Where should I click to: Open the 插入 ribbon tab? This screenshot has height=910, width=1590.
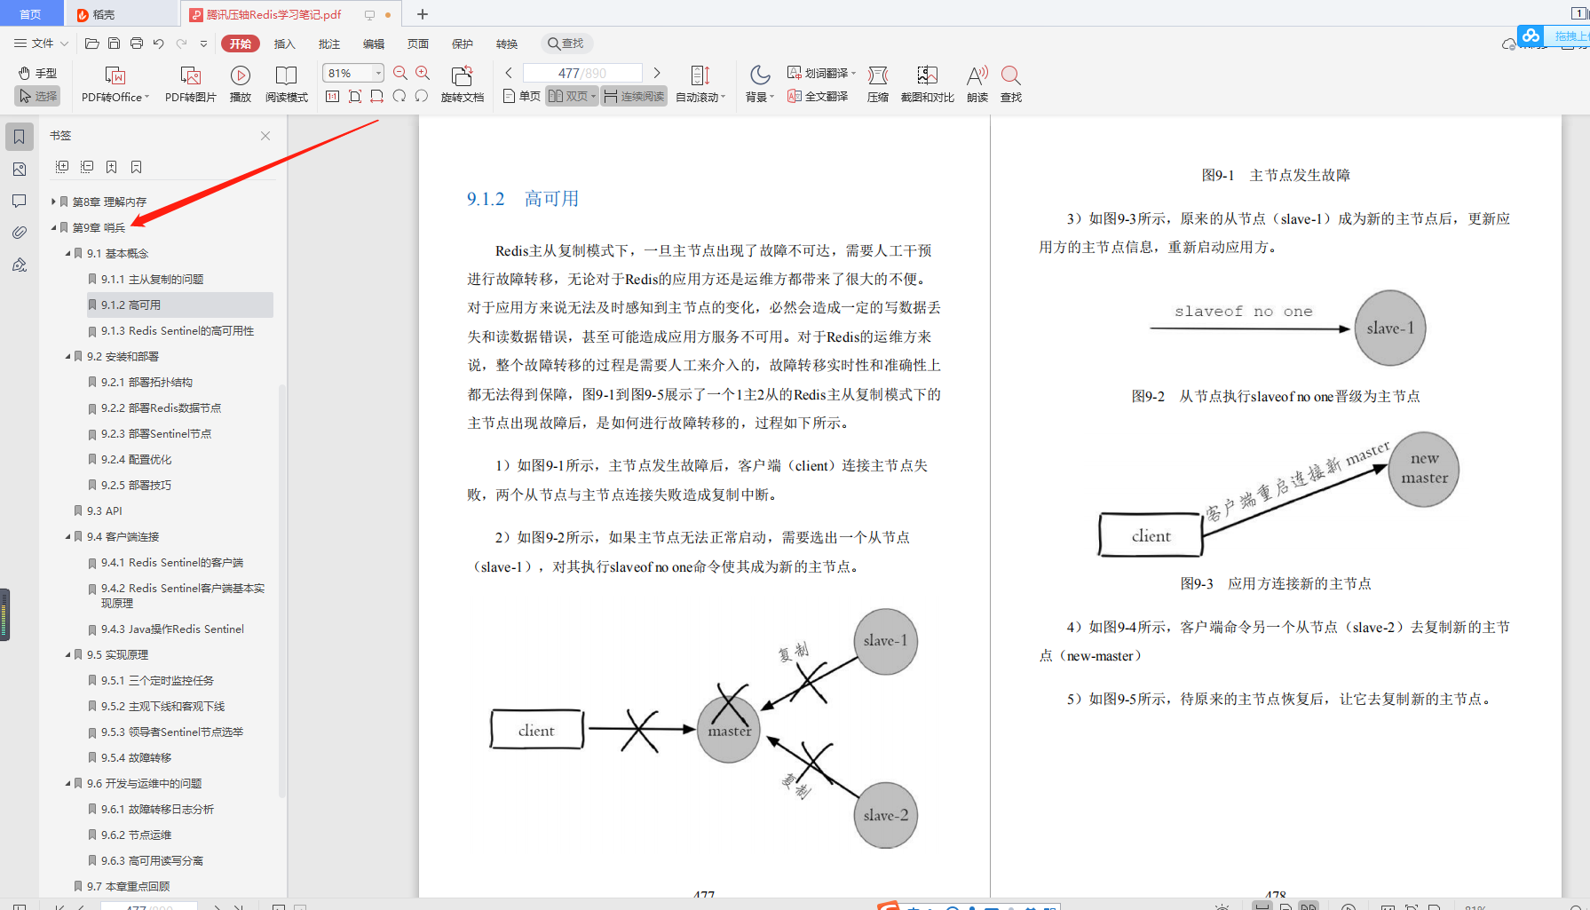tap(285, 44)
